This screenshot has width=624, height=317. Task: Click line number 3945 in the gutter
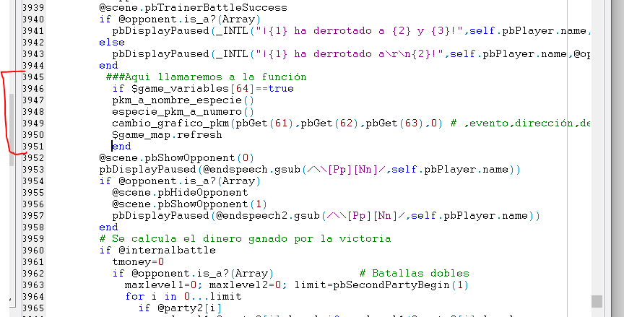[x=33, y=77]
